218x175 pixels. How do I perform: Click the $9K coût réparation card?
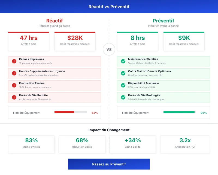pyautogui.click(x=184, y=40)
